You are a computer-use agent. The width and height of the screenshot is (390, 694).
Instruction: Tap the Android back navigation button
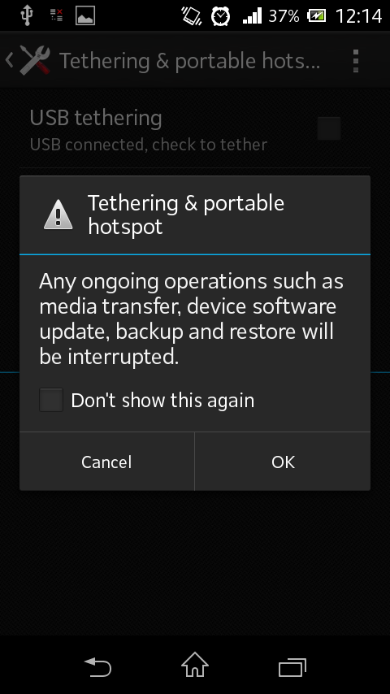(x=97, y=666)
